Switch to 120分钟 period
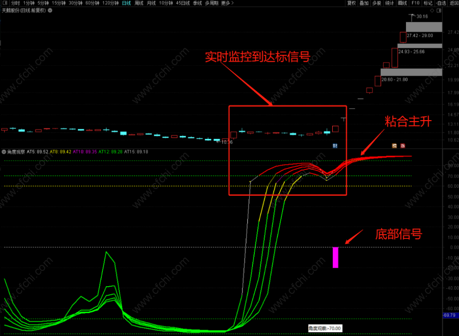The width and height of the screenshot is (459, 336). click(x=110, y=3)
